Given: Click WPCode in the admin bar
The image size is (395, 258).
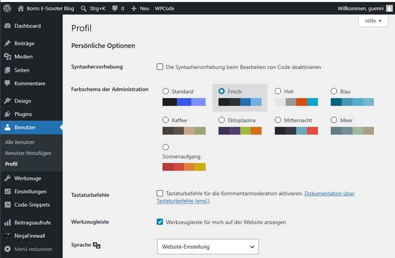Looking at the screenshot, I should coord(165,9).
